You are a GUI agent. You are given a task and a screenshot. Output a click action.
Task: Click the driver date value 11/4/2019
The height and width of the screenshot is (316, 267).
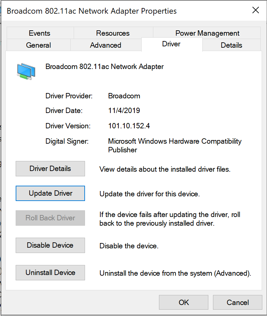click(124, 111)
